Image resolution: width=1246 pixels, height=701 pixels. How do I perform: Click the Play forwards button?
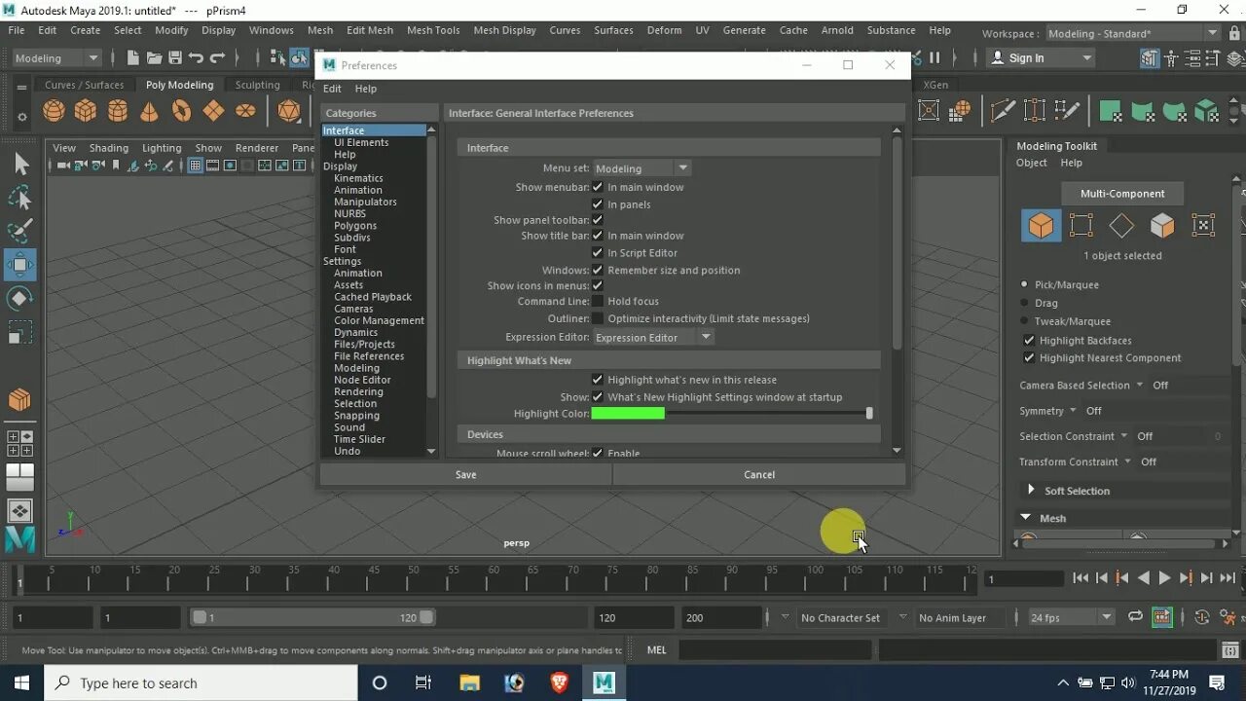(x=1164, y=578)
